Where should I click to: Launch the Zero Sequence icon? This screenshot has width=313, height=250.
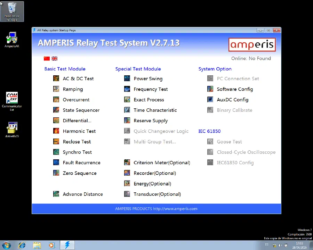pos(56,173)
